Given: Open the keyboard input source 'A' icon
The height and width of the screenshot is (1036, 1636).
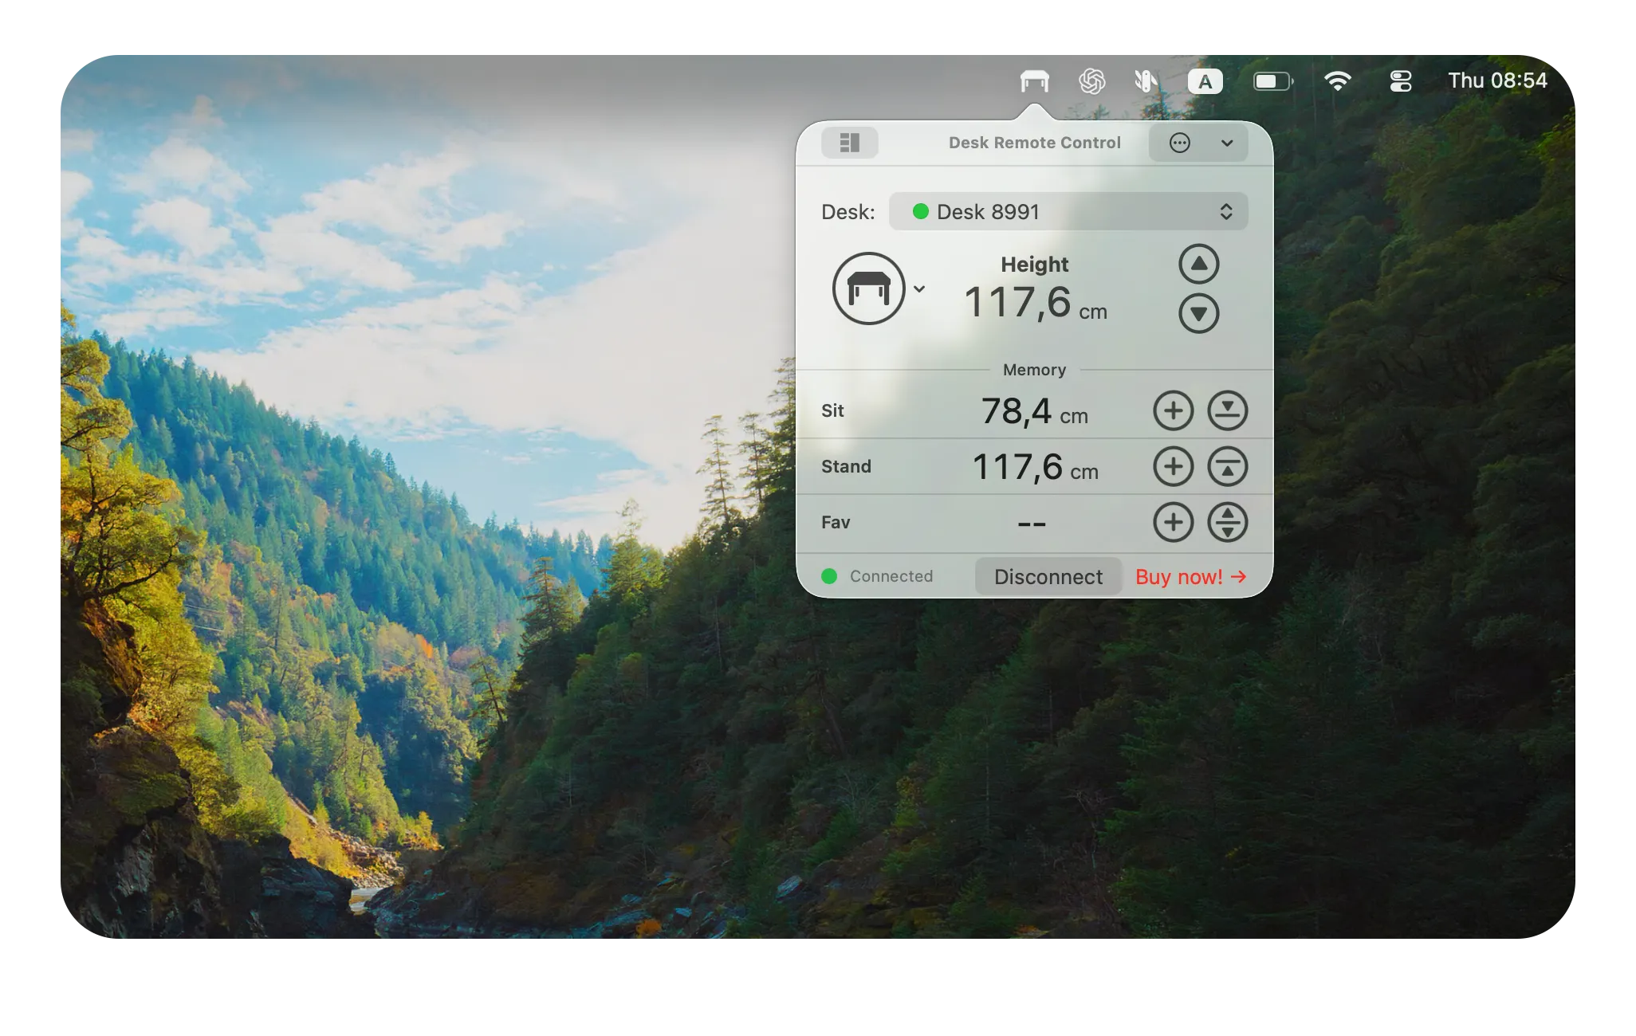Looking at the screenshot, I should (x=1205, y=81).
